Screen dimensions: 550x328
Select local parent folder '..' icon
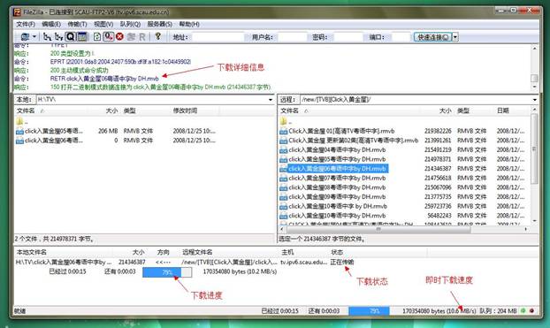pyautogui.click(x=19, y=122)
